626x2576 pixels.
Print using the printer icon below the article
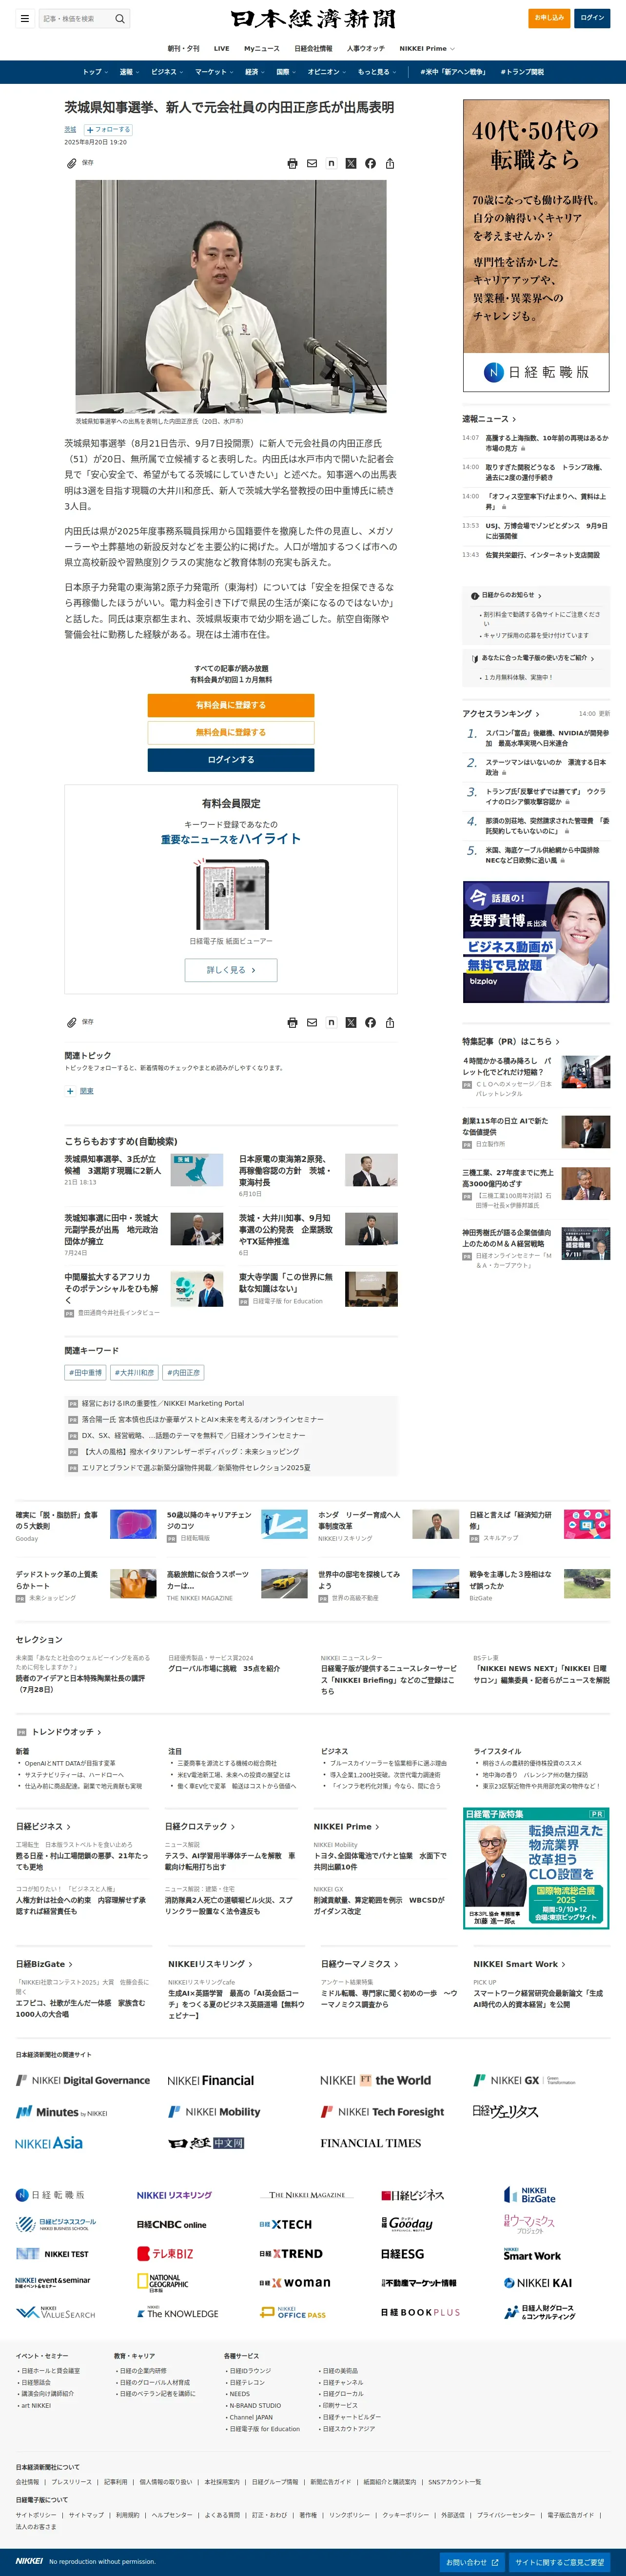coord(292,1022)
